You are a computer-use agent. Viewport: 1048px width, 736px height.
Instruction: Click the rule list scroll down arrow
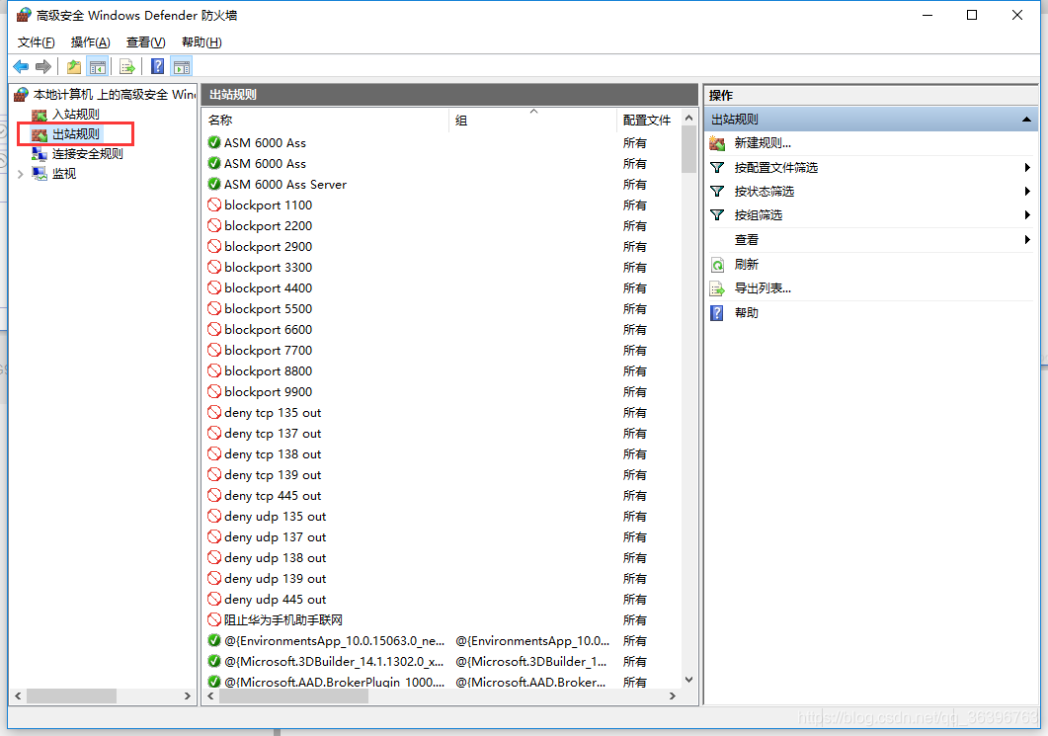pyautogui.click(x=689, y=679)
